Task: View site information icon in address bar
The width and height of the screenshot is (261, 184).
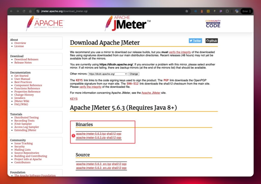Action: point(38,11)
